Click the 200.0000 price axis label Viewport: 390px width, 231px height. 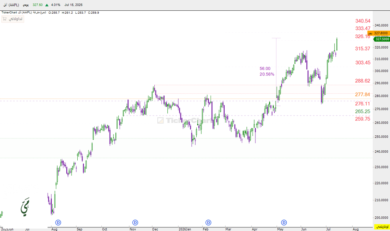click(381, 218)
